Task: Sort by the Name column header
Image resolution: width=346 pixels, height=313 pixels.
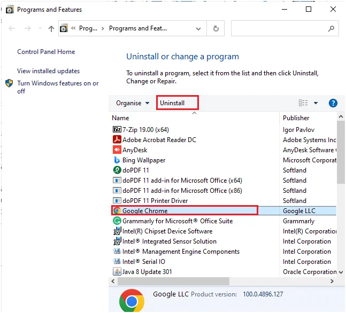Action: tap(120, 118)
